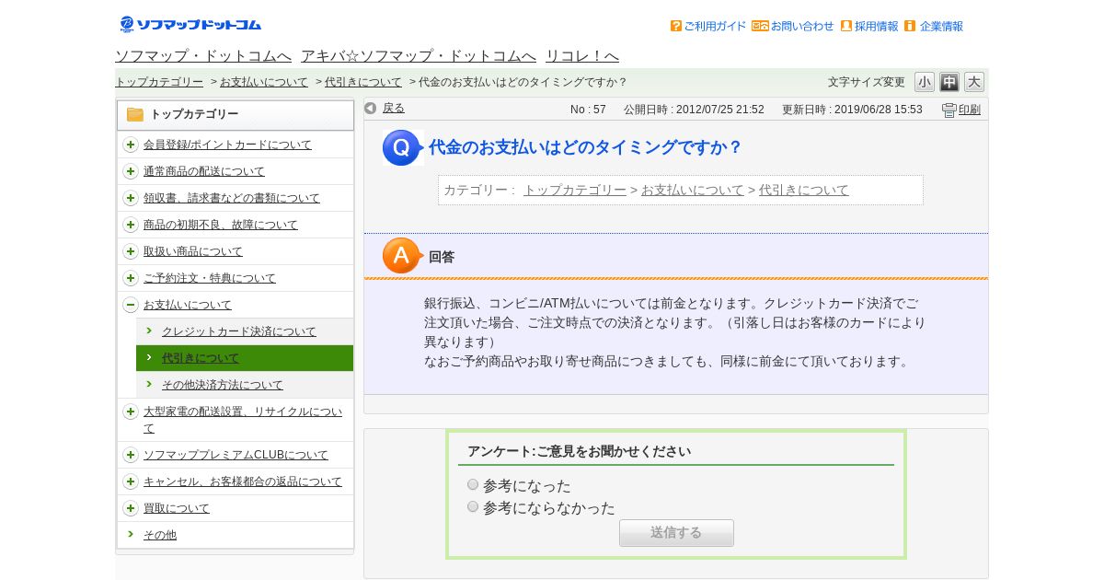Select the 参考にならなかった radio button
This screenshot has width=1104, height=580.
[x=473, y=506]
